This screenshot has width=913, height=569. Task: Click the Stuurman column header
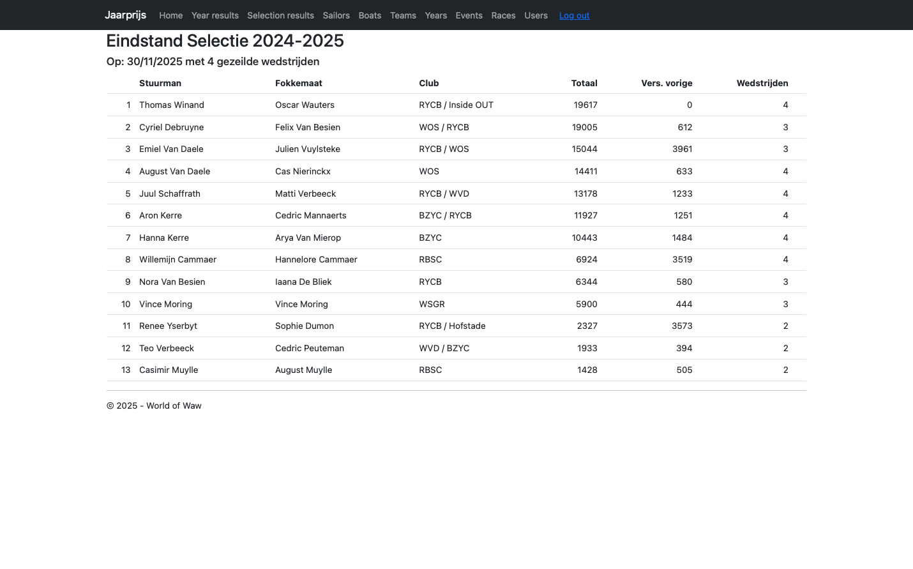[x=160, y=83]
